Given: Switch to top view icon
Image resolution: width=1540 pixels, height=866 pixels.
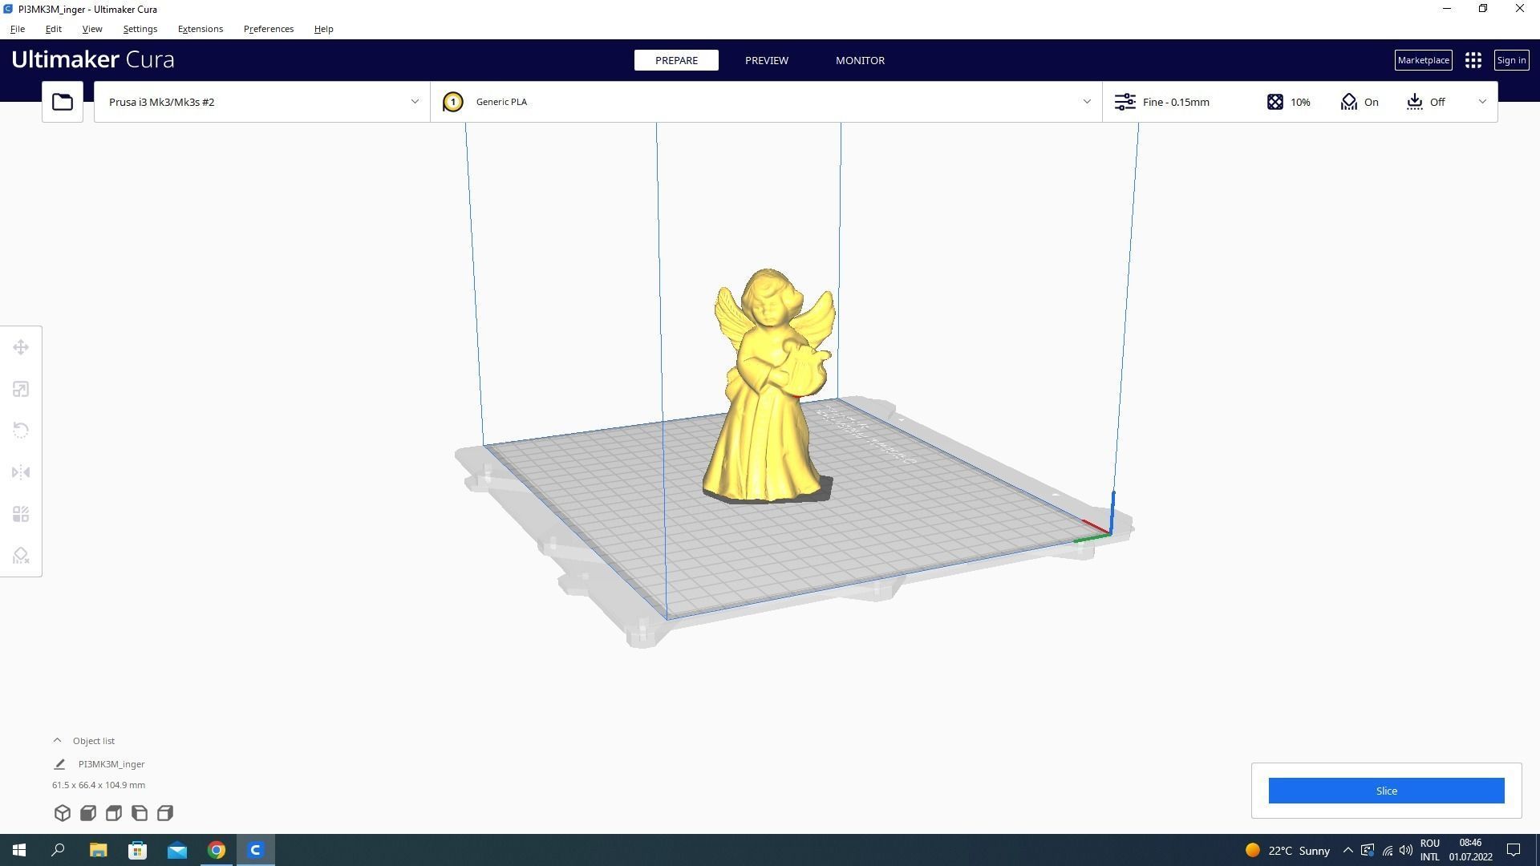Looking at the screenshot, I should (x=114, y=813).
